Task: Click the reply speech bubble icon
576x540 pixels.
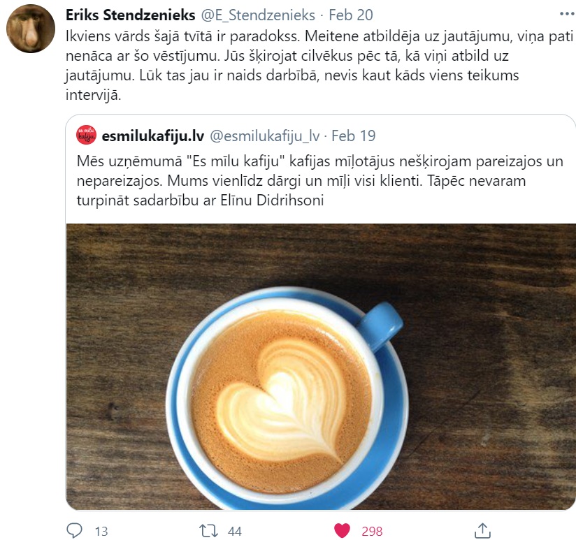Action: pos(74,531)
